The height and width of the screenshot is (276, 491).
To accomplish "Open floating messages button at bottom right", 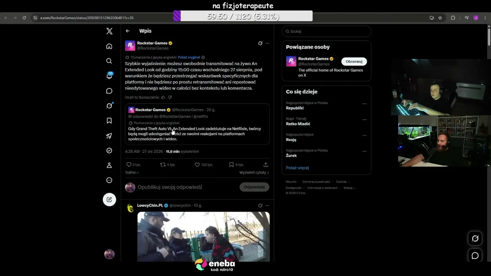I will click(x=475, y=255).
